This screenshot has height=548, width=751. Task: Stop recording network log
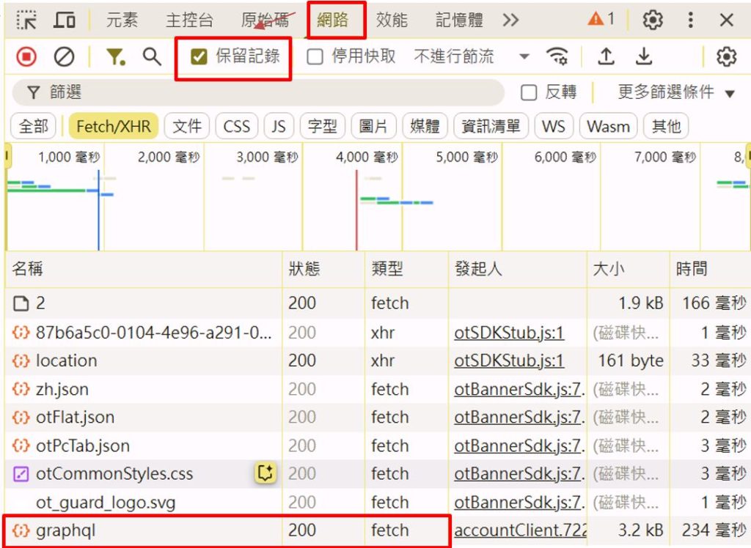27,56
